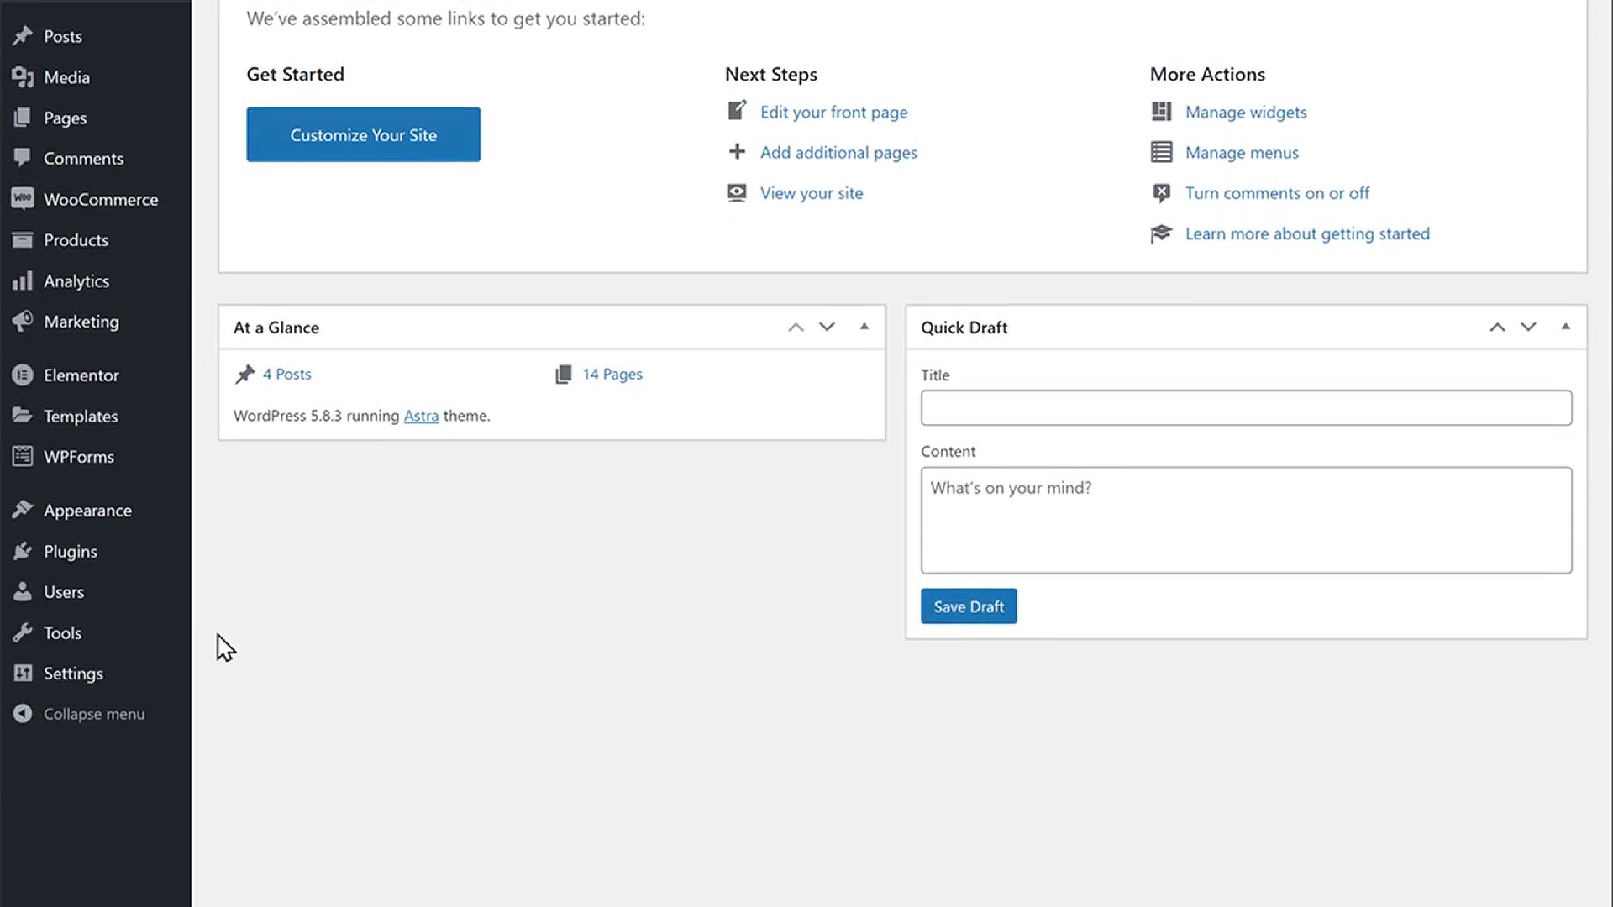The height and width of the screenshot is (907, 1613).
Task: Move At a Glance panel up
Action: click(796, 328)
